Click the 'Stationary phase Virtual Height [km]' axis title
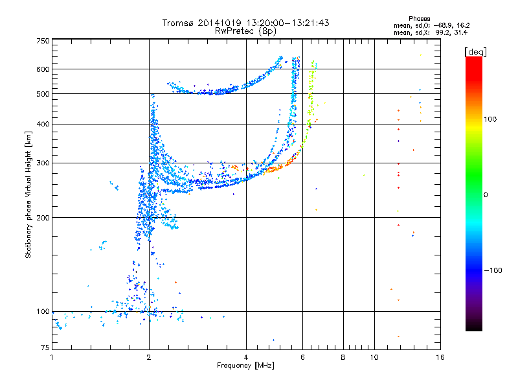Image resolution: width=518 pixels, height=389 pixels. [28, 195]
